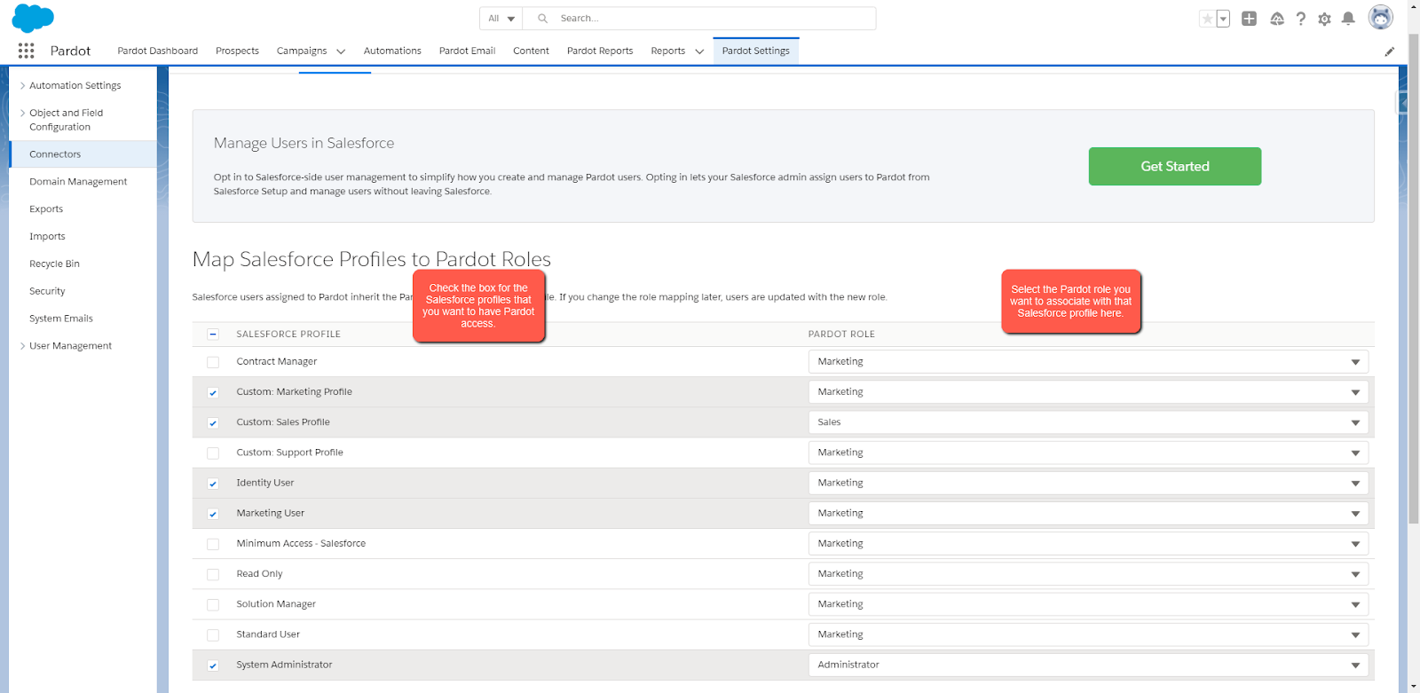
Task: Open role dropdown for Minimum Access - Salesforce
Action: (x=1088, y=543)
